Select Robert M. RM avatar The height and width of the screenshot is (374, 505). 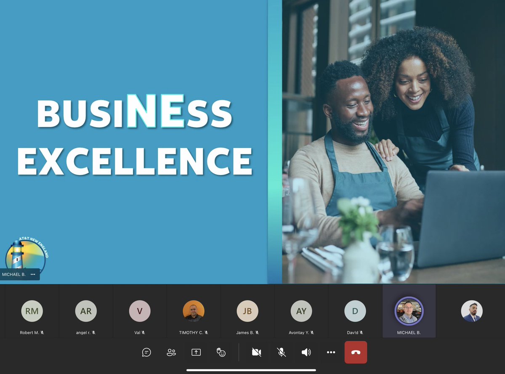(x=32, y=311)
